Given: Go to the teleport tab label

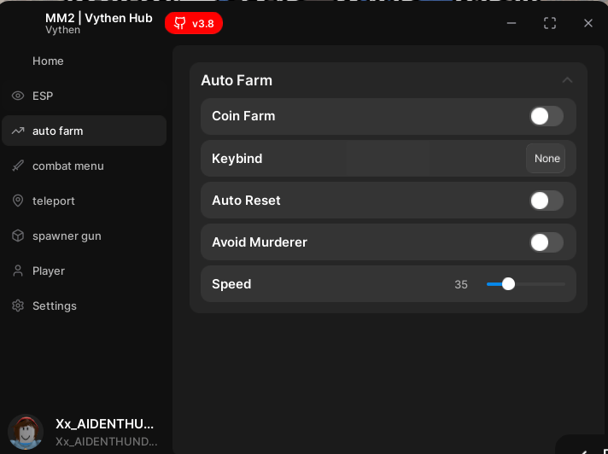Looking at the screenshot, I should pos(54,201).
